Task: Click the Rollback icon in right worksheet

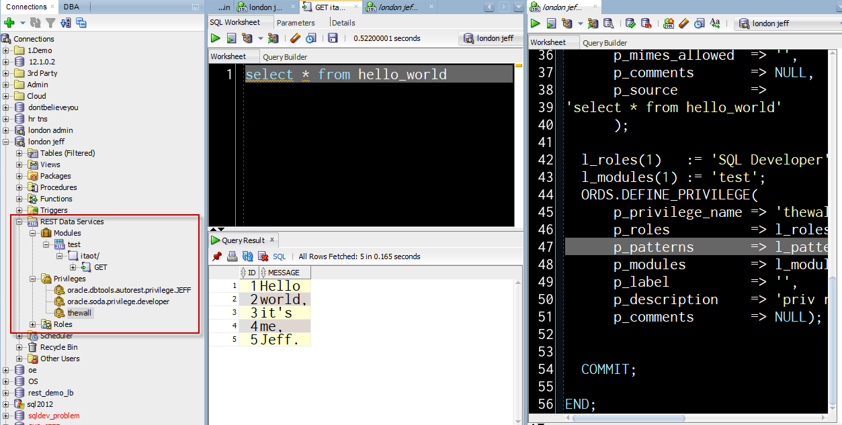Action: (646, 23)
